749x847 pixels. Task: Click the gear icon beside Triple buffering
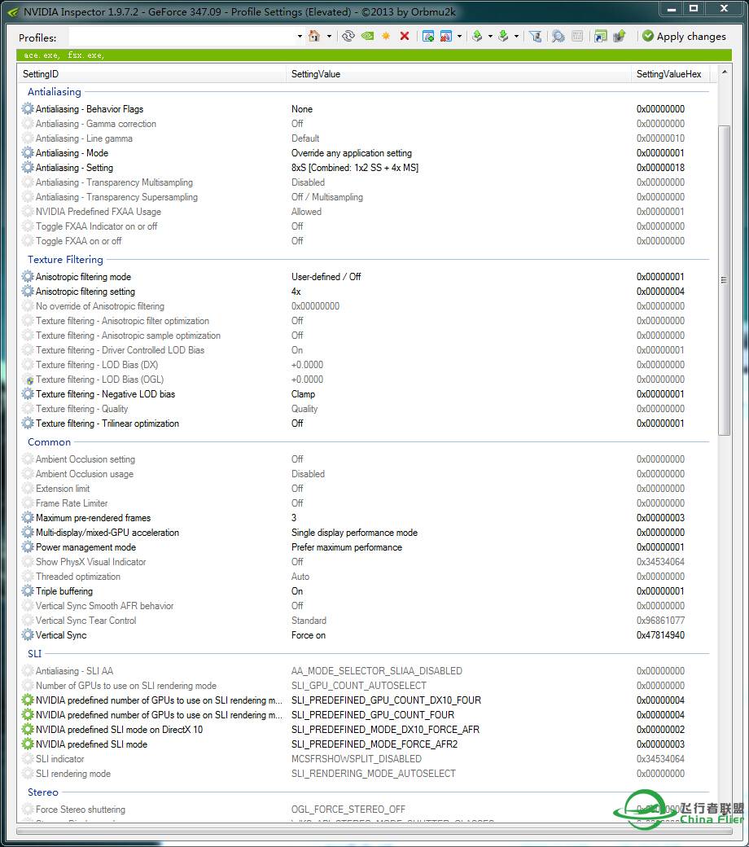[28, 591]
